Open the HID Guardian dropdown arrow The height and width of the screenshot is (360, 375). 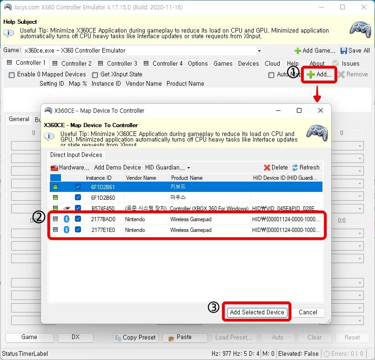pyautogui.click(x=189, y=168)
